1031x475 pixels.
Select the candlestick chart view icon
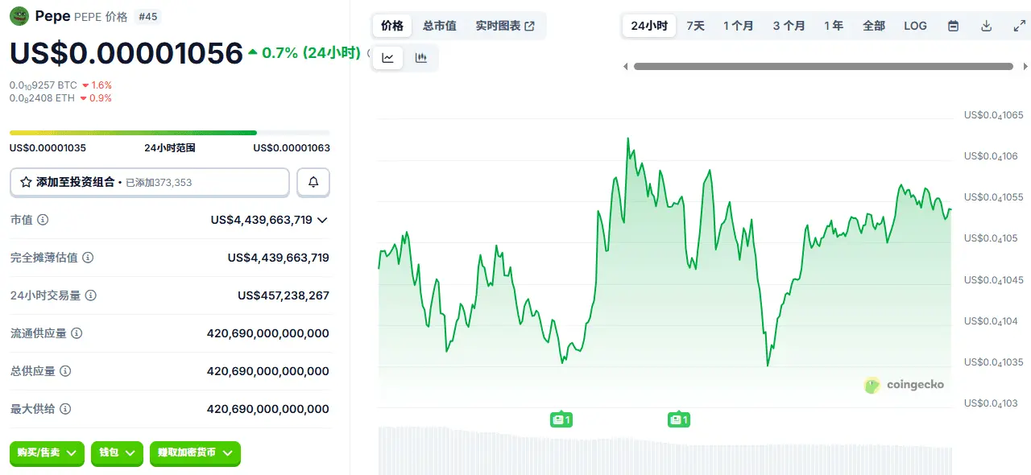point(420,58)
